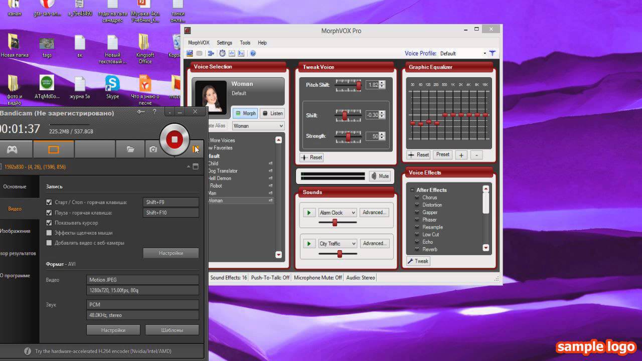Enable Эффекты щелчков мыши checkbox

49,233
